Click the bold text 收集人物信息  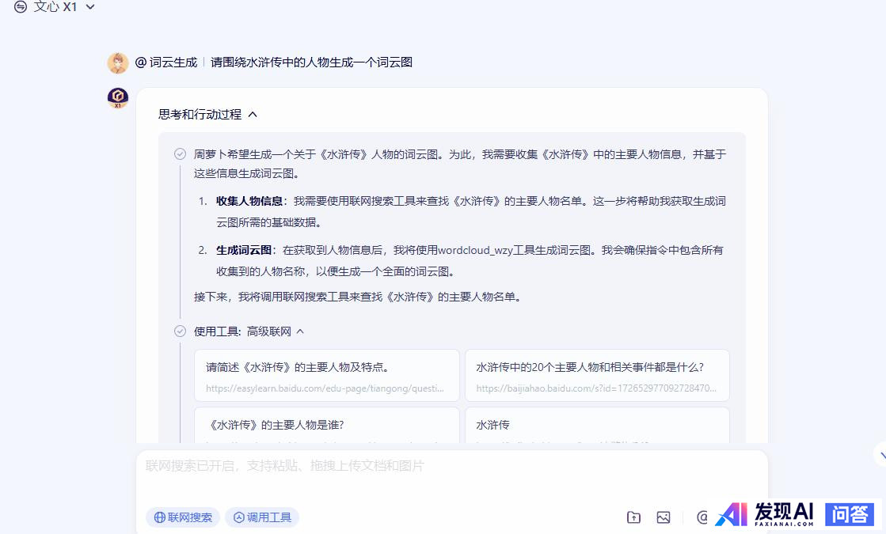pos(249,201)
